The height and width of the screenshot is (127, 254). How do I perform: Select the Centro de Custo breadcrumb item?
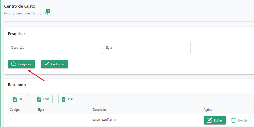(27, 13)
